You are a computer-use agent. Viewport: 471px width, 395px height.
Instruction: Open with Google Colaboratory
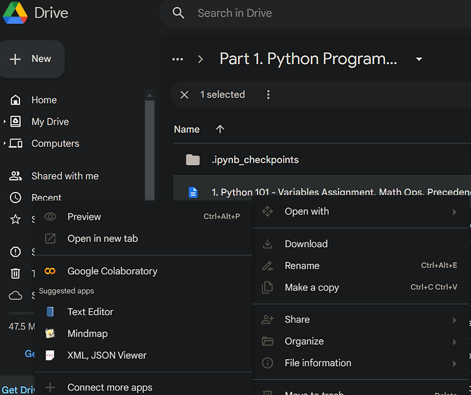pyautogui.click(x=143, y=271)
